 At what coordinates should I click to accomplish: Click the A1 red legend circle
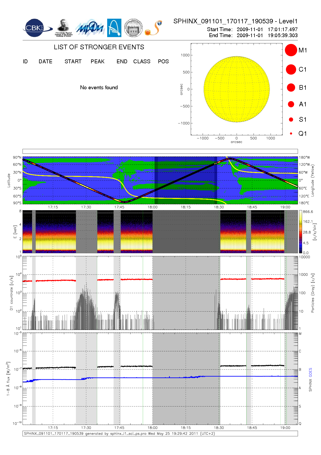pos(291,104)
